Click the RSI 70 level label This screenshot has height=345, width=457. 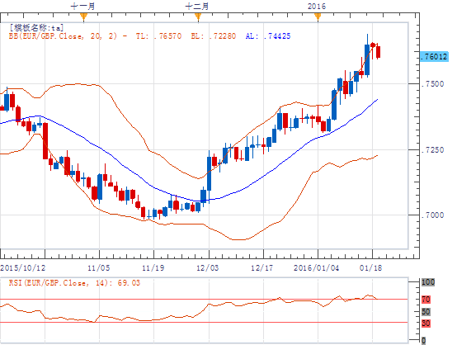426,300
